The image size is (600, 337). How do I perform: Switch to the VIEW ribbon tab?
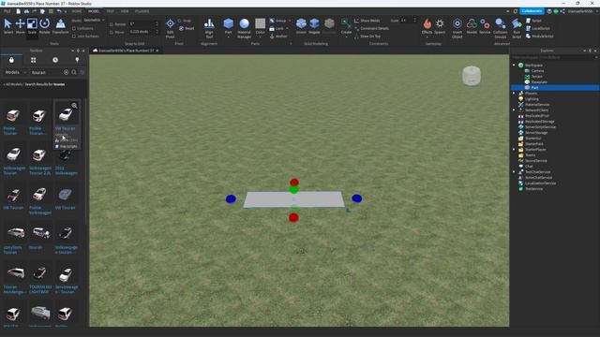click(125, 11)
